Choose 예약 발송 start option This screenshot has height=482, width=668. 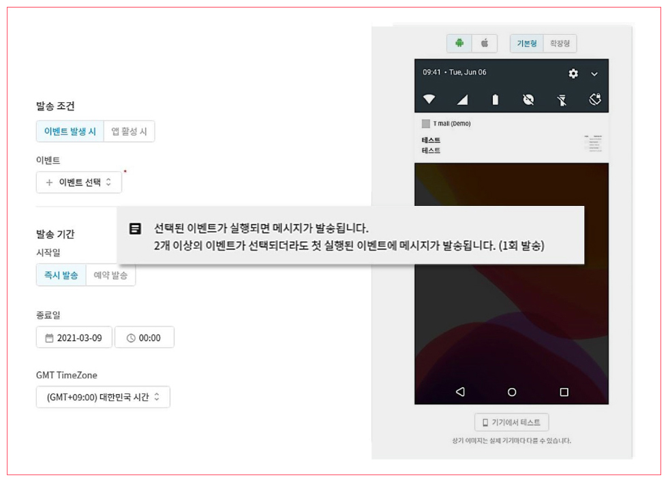click(x=110, y=275)
